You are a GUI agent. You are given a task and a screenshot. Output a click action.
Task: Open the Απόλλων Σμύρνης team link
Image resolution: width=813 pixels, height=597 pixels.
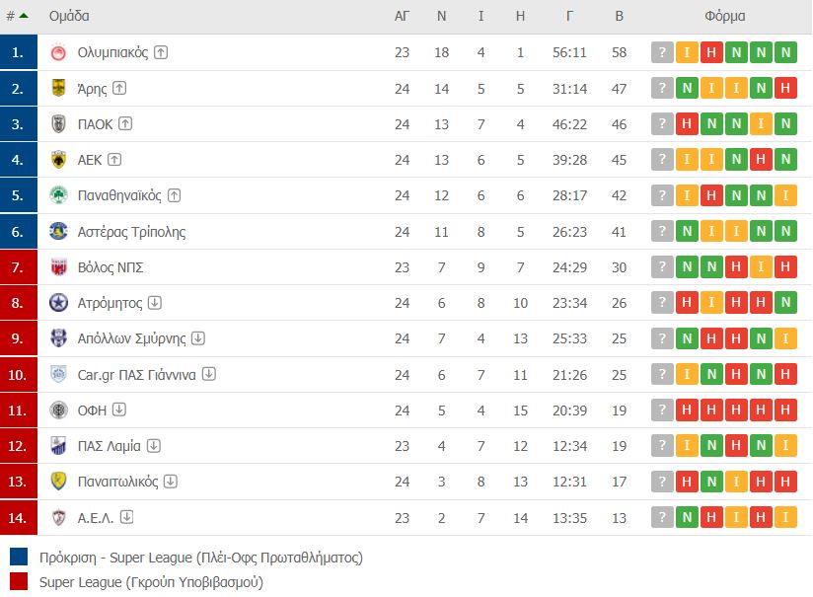pos(131,338)
